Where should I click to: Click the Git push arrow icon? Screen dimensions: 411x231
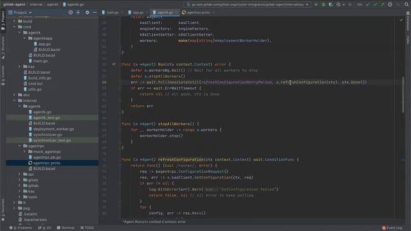point(383,4)
